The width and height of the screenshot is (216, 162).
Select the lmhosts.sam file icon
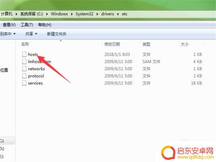24,61
